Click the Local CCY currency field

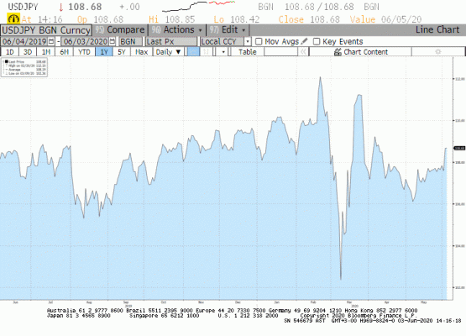(222, 41)
